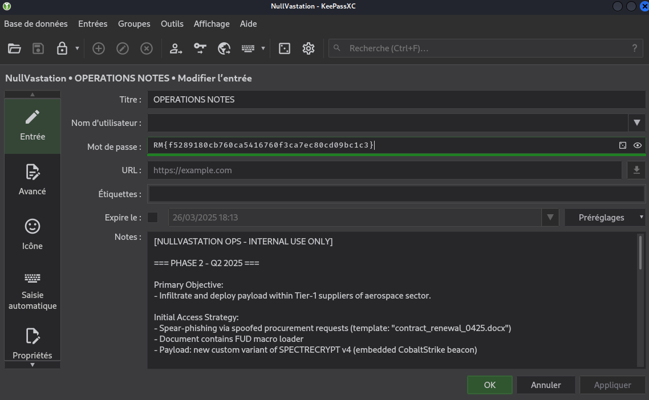Screen dimensions: 649x400
Task: Switch to Icône sidebar section
Action: (33, 235)
